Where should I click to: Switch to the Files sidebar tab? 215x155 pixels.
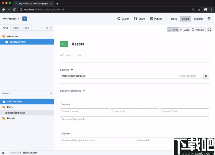coord(26,28)
